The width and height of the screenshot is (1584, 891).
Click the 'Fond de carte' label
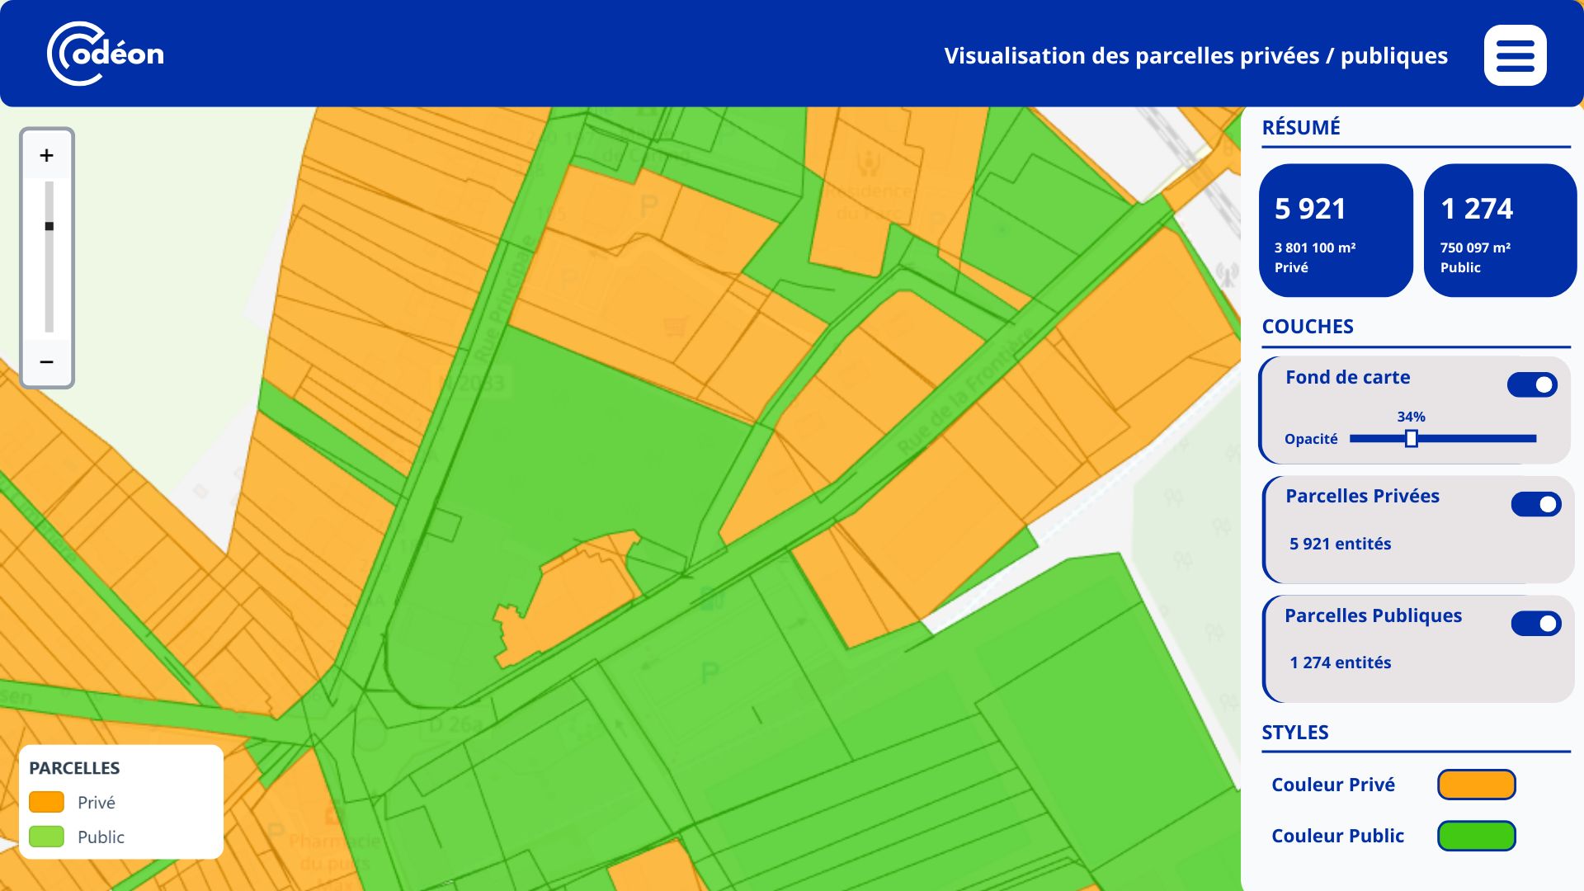click(1347, 377)
